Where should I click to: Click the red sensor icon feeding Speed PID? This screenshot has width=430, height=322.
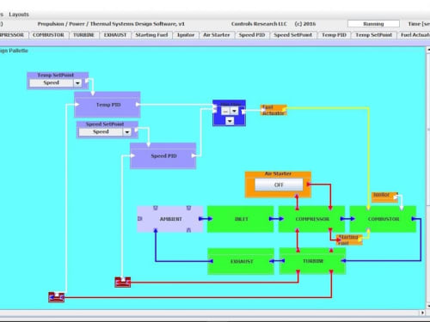(123, 282)
